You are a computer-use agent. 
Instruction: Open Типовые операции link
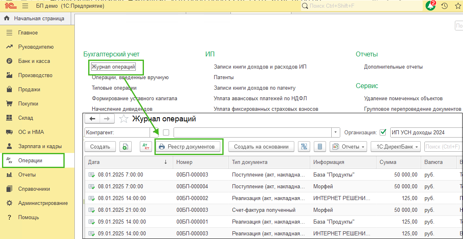pos(114,88)
